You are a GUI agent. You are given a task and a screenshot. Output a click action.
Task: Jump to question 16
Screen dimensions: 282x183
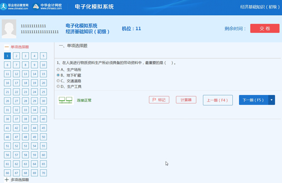(x=8, y=83)
